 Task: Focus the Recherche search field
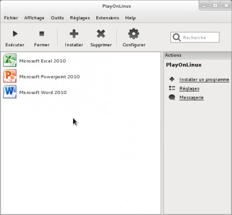pyautogui.click(x=195, y=37)
